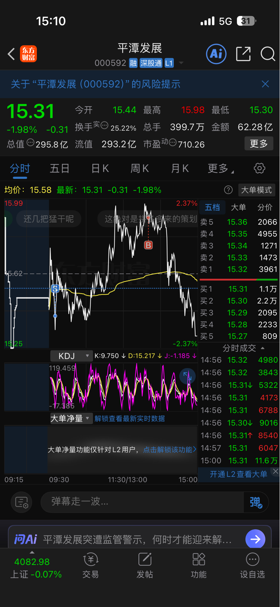This screenshot has height=607, width=280.
Task: Open the 大单净量 indicator dropdown
Action: pyautogui.click(x=71, y=419)
